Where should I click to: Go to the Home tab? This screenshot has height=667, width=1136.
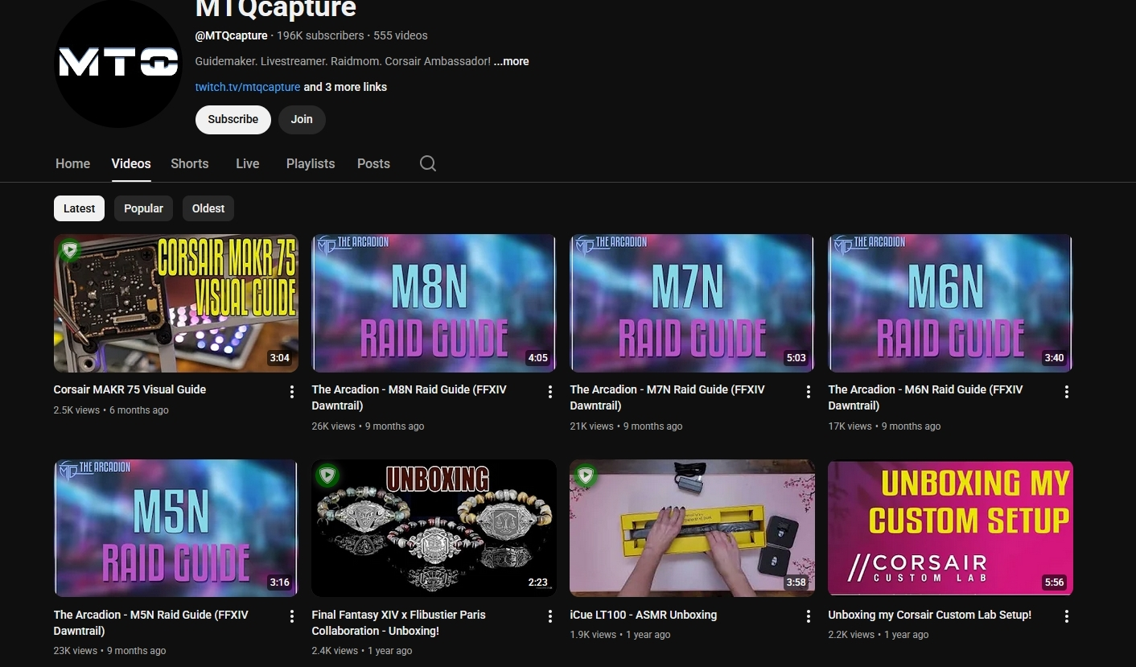click(72, 163)
